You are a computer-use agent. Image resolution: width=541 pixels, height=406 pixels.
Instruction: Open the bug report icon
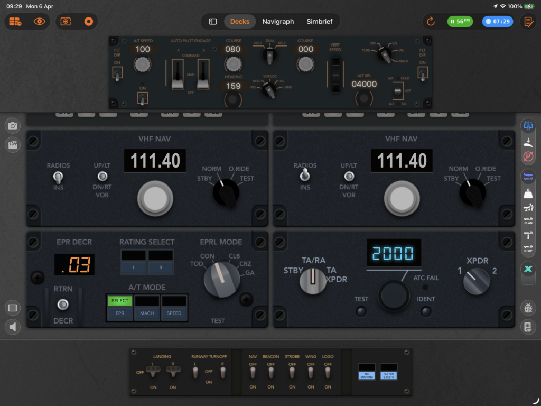528,308
